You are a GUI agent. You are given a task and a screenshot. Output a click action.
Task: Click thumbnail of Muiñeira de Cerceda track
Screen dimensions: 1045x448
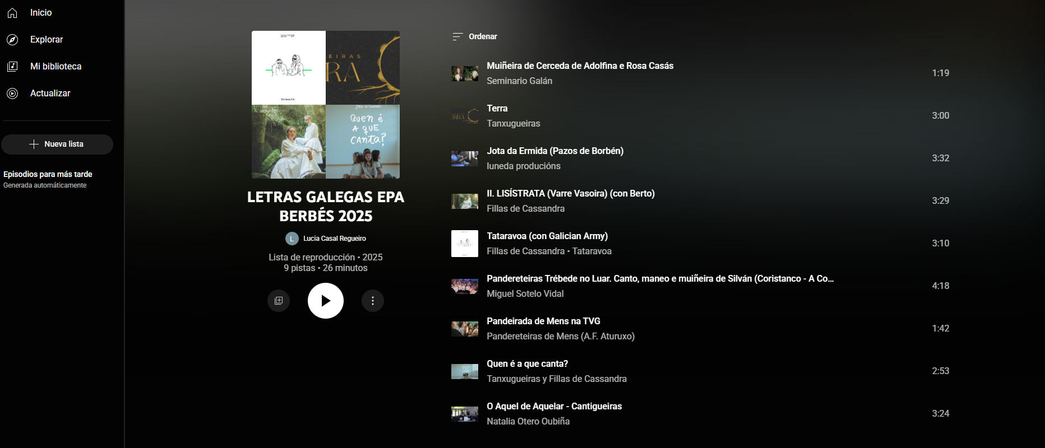(x=465, y=73)
